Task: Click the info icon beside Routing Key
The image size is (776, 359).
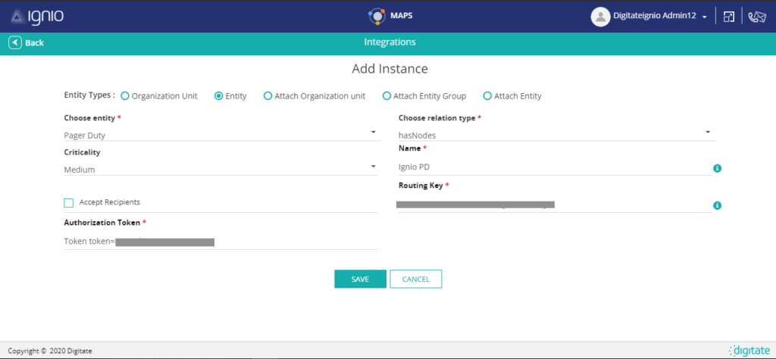Action: click(717, 205)
